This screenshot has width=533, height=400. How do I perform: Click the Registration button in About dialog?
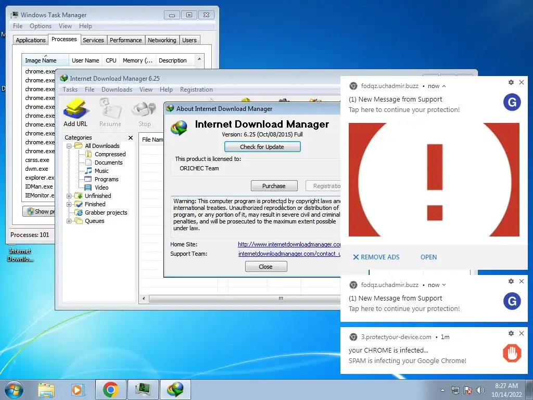(x=323, y=186)
